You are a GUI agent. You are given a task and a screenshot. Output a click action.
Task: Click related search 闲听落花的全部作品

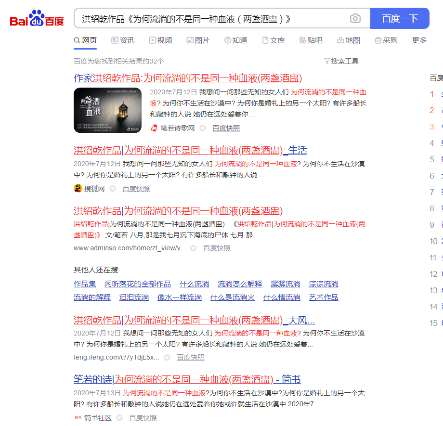tap(137, 284)
